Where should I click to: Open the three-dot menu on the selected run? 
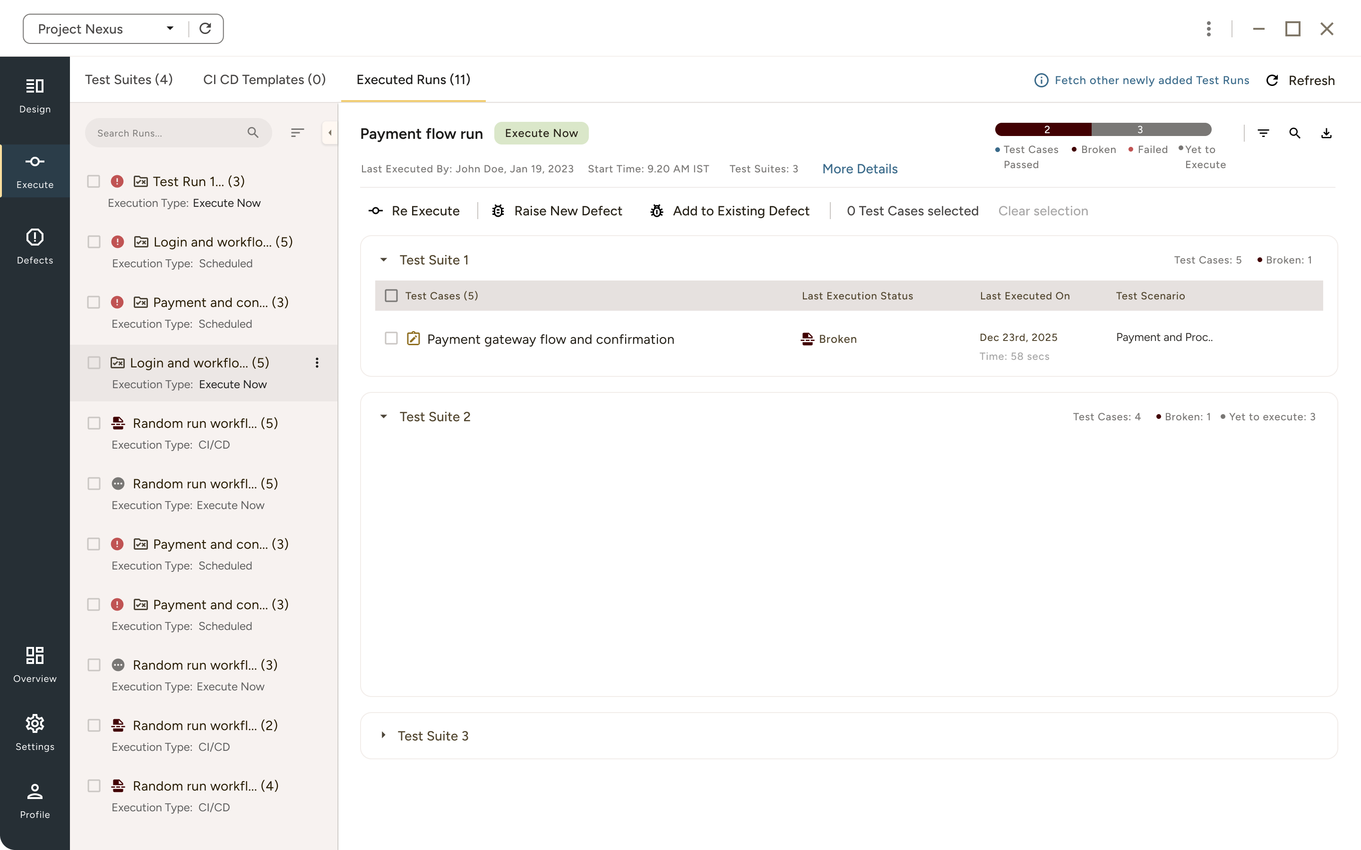[318, 363]
